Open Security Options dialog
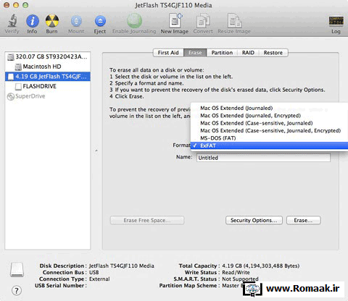The height and width of the screenshot is (301, 348). (254, 220)
